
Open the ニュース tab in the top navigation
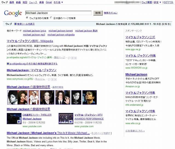click(33, 2)
